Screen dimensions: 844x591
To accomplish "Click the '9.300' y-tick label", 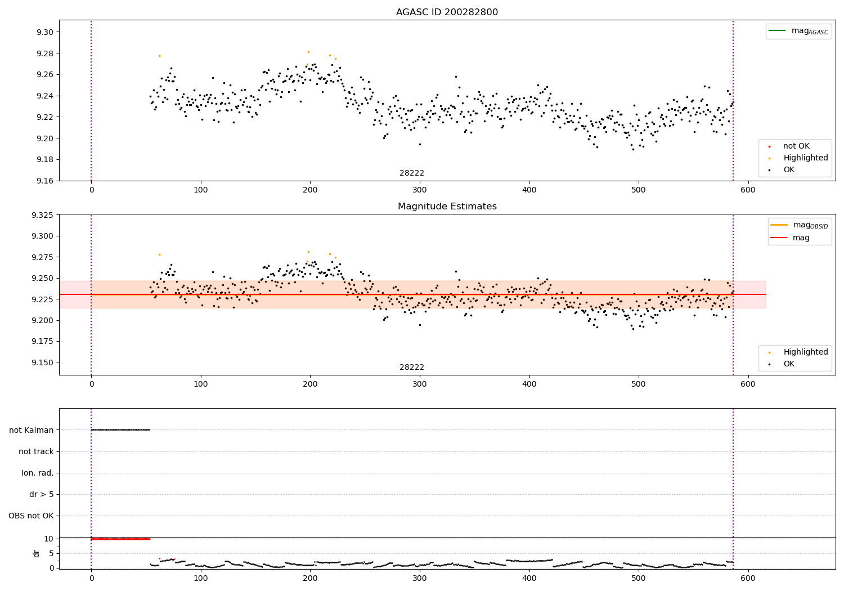I will click(42, 236).
